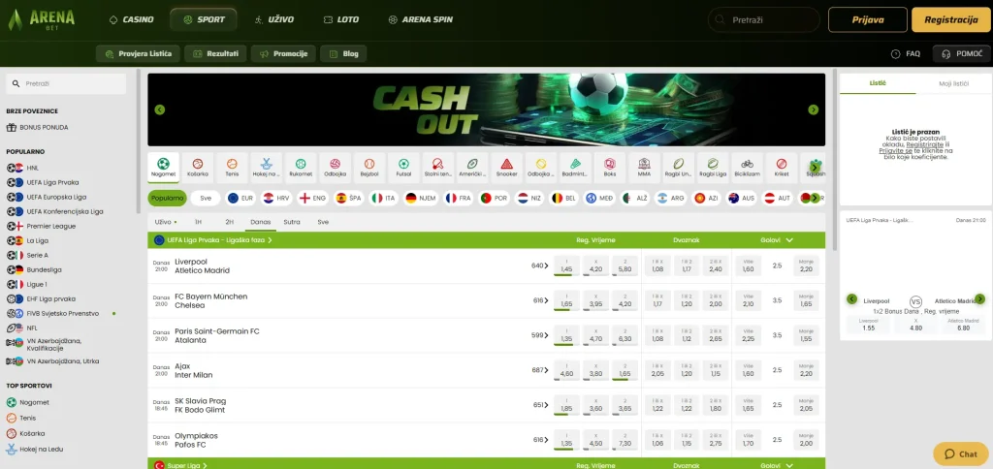
Task: Open La Liga in sidebar
Action: 27,240
